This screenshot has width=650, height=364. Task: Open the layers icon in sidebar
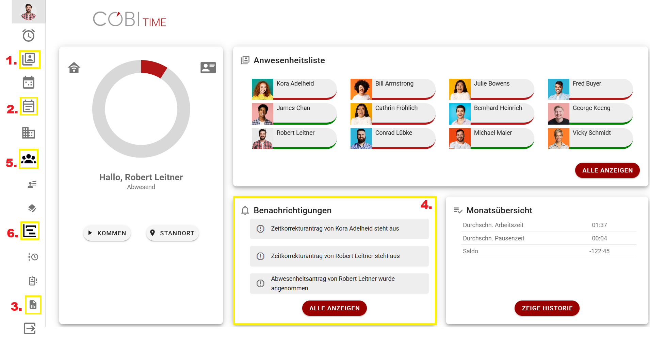click(x=32, y=208)
